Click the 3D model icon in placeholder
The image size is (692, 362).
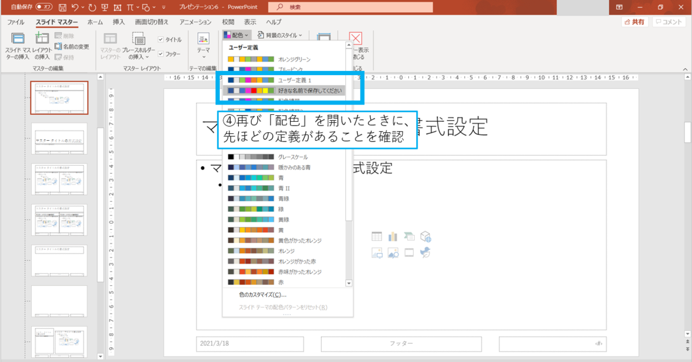point(426,236)
